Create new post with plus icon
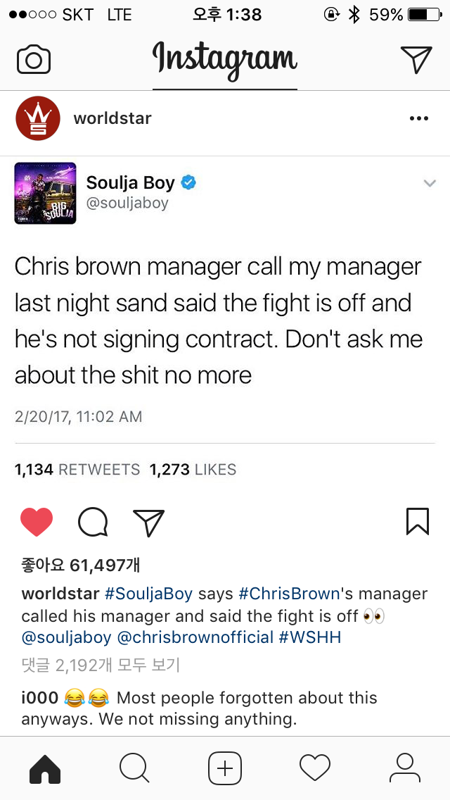 pos(225,768)
